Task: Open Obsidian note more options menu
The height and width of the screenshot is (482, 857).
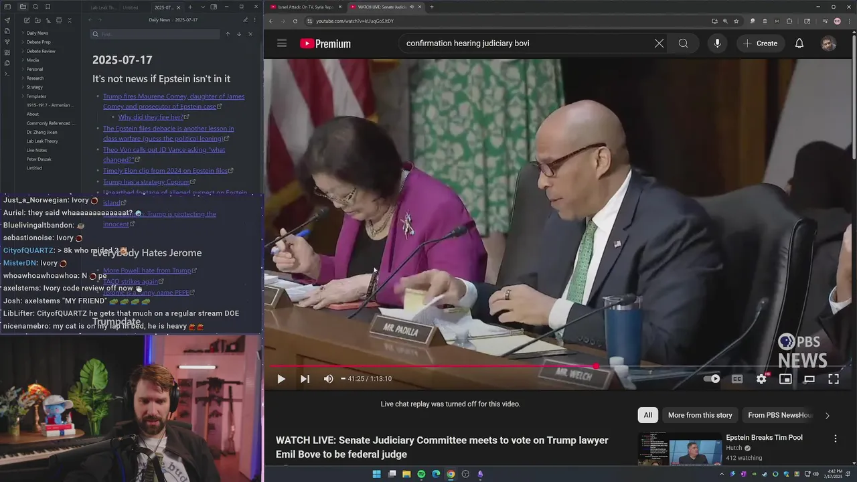Action: coord(256,20)
